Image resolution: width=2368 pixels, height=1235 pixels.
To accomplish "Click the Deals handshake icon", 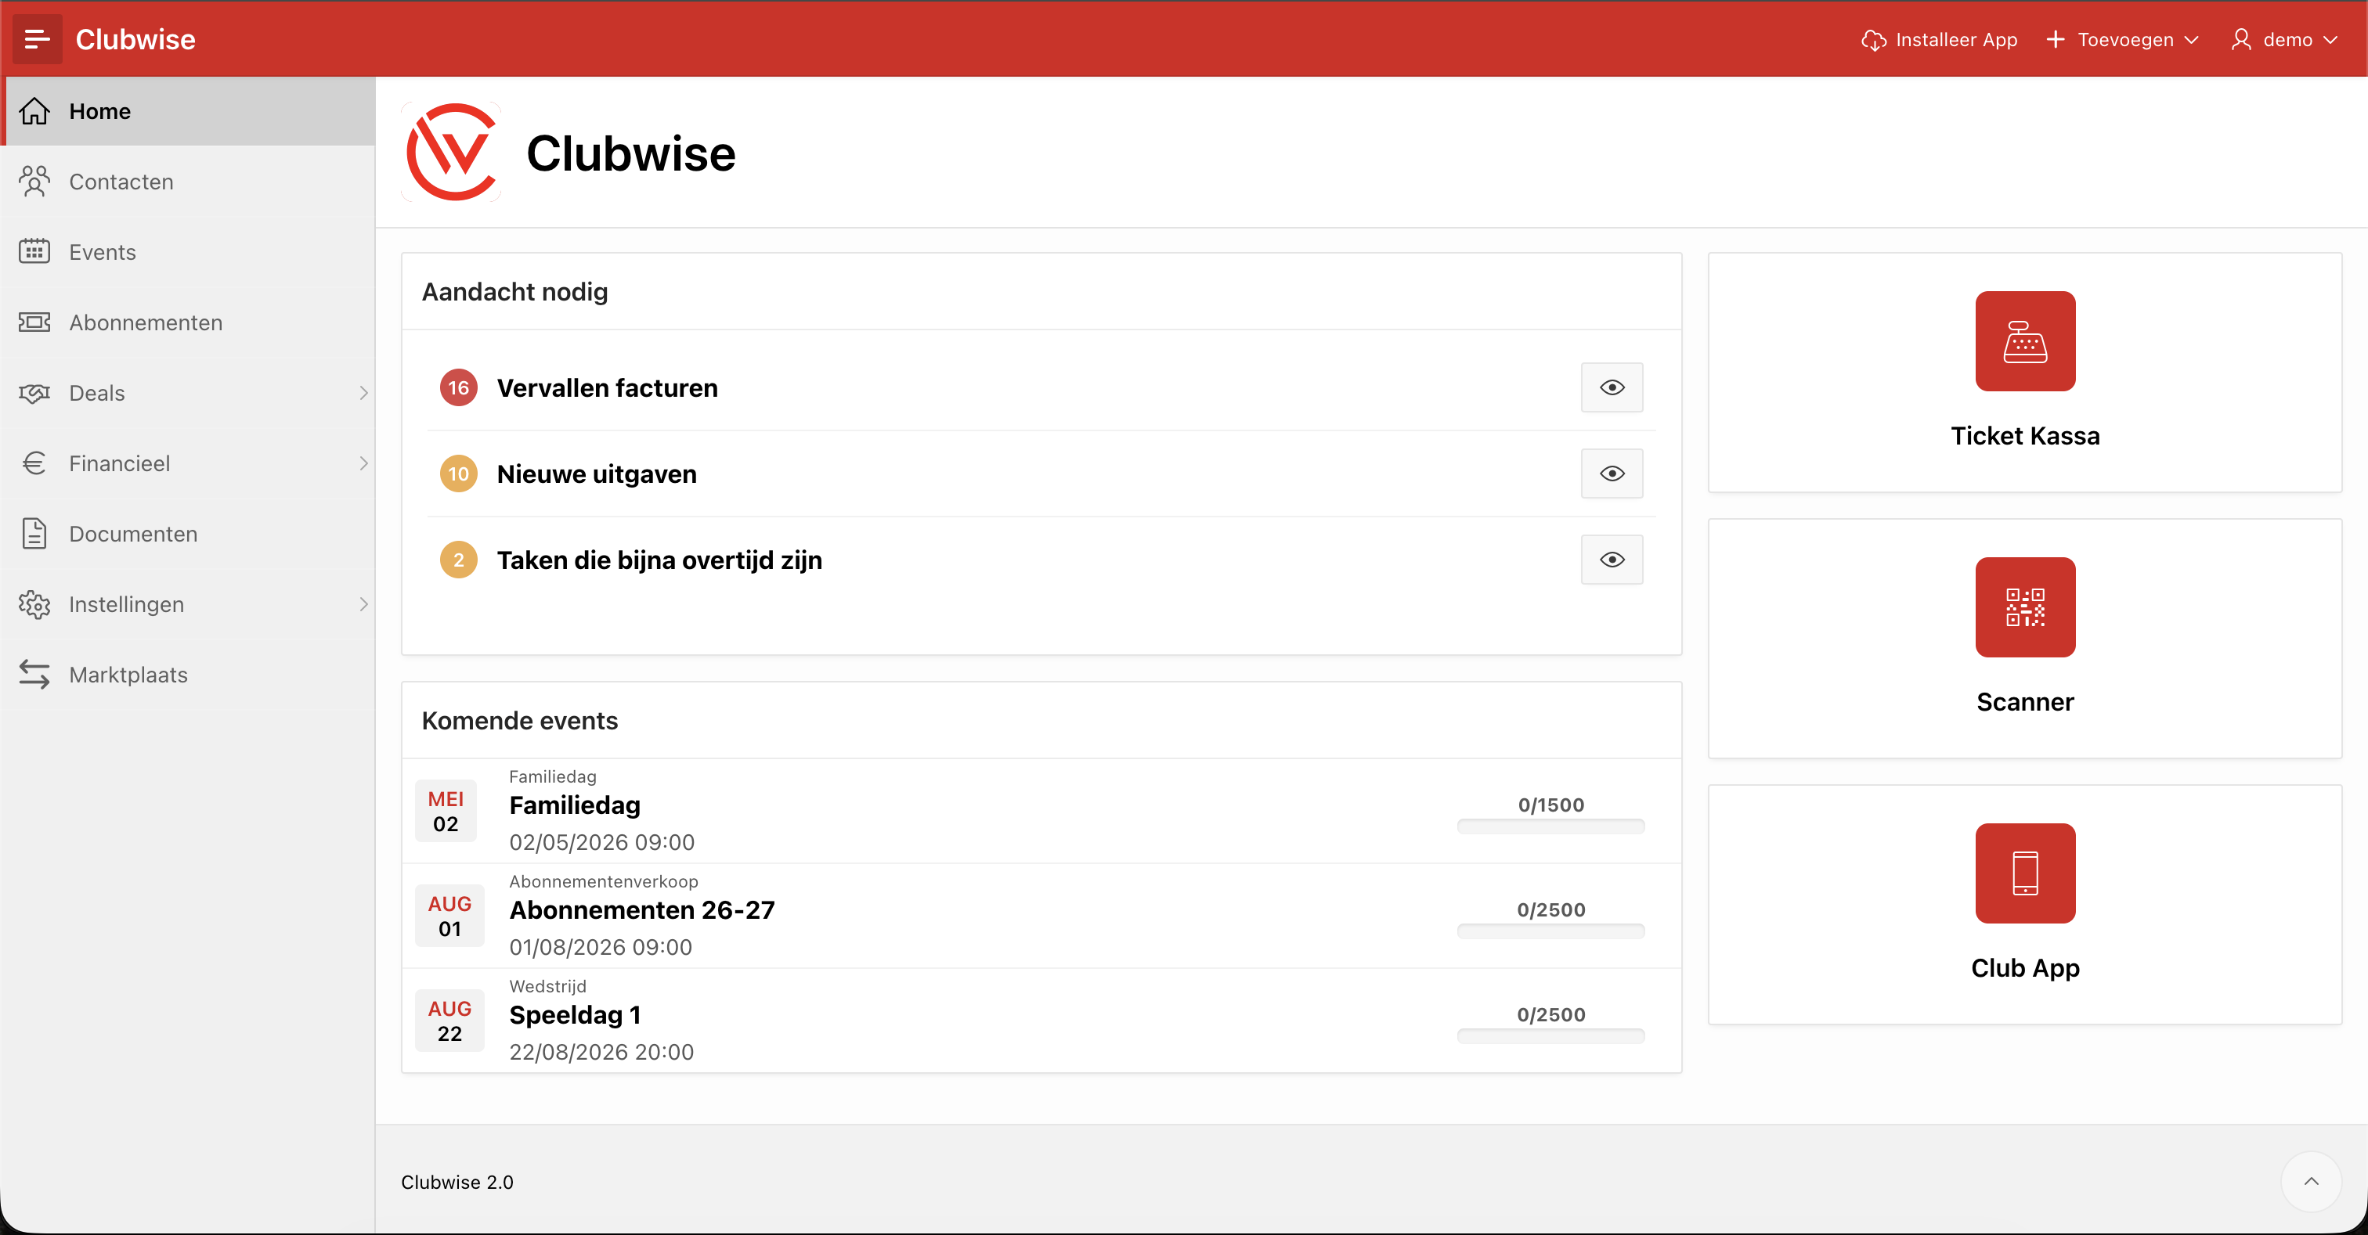I will (x=35, y=392).
